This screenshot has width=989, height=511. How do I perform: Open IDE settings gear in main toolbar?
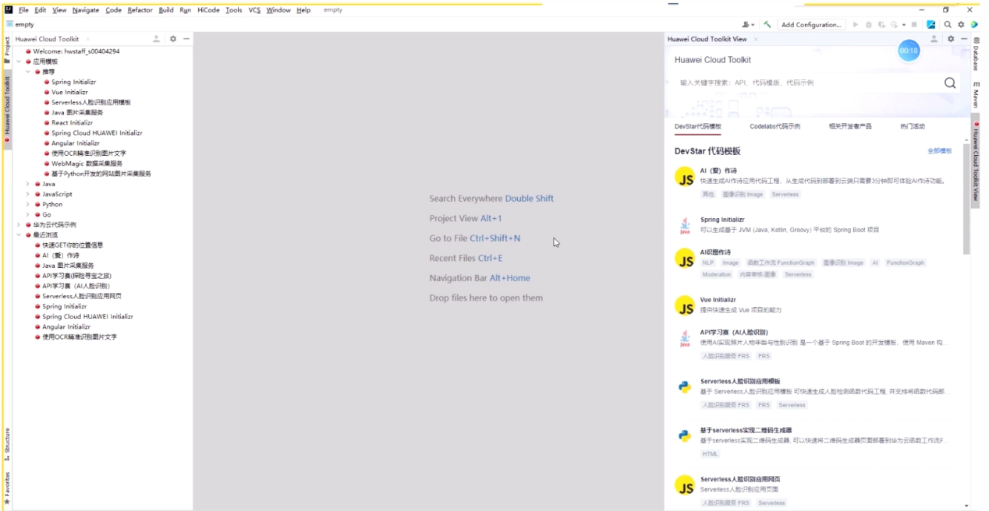coord(961,24)
